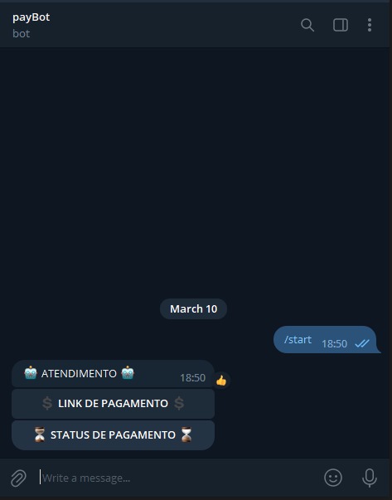
Task: Click the microphone voice message icon
Action: coord(370,478)
